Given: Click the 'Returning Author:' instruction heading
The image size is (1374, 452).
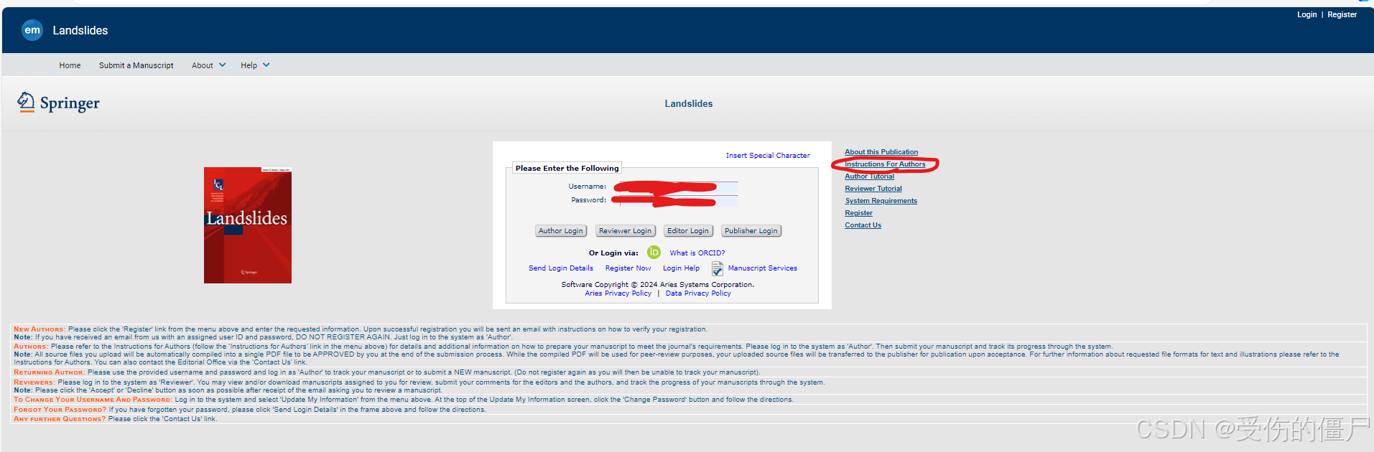Looking at the screenshot, I should [x=50, y=372].
